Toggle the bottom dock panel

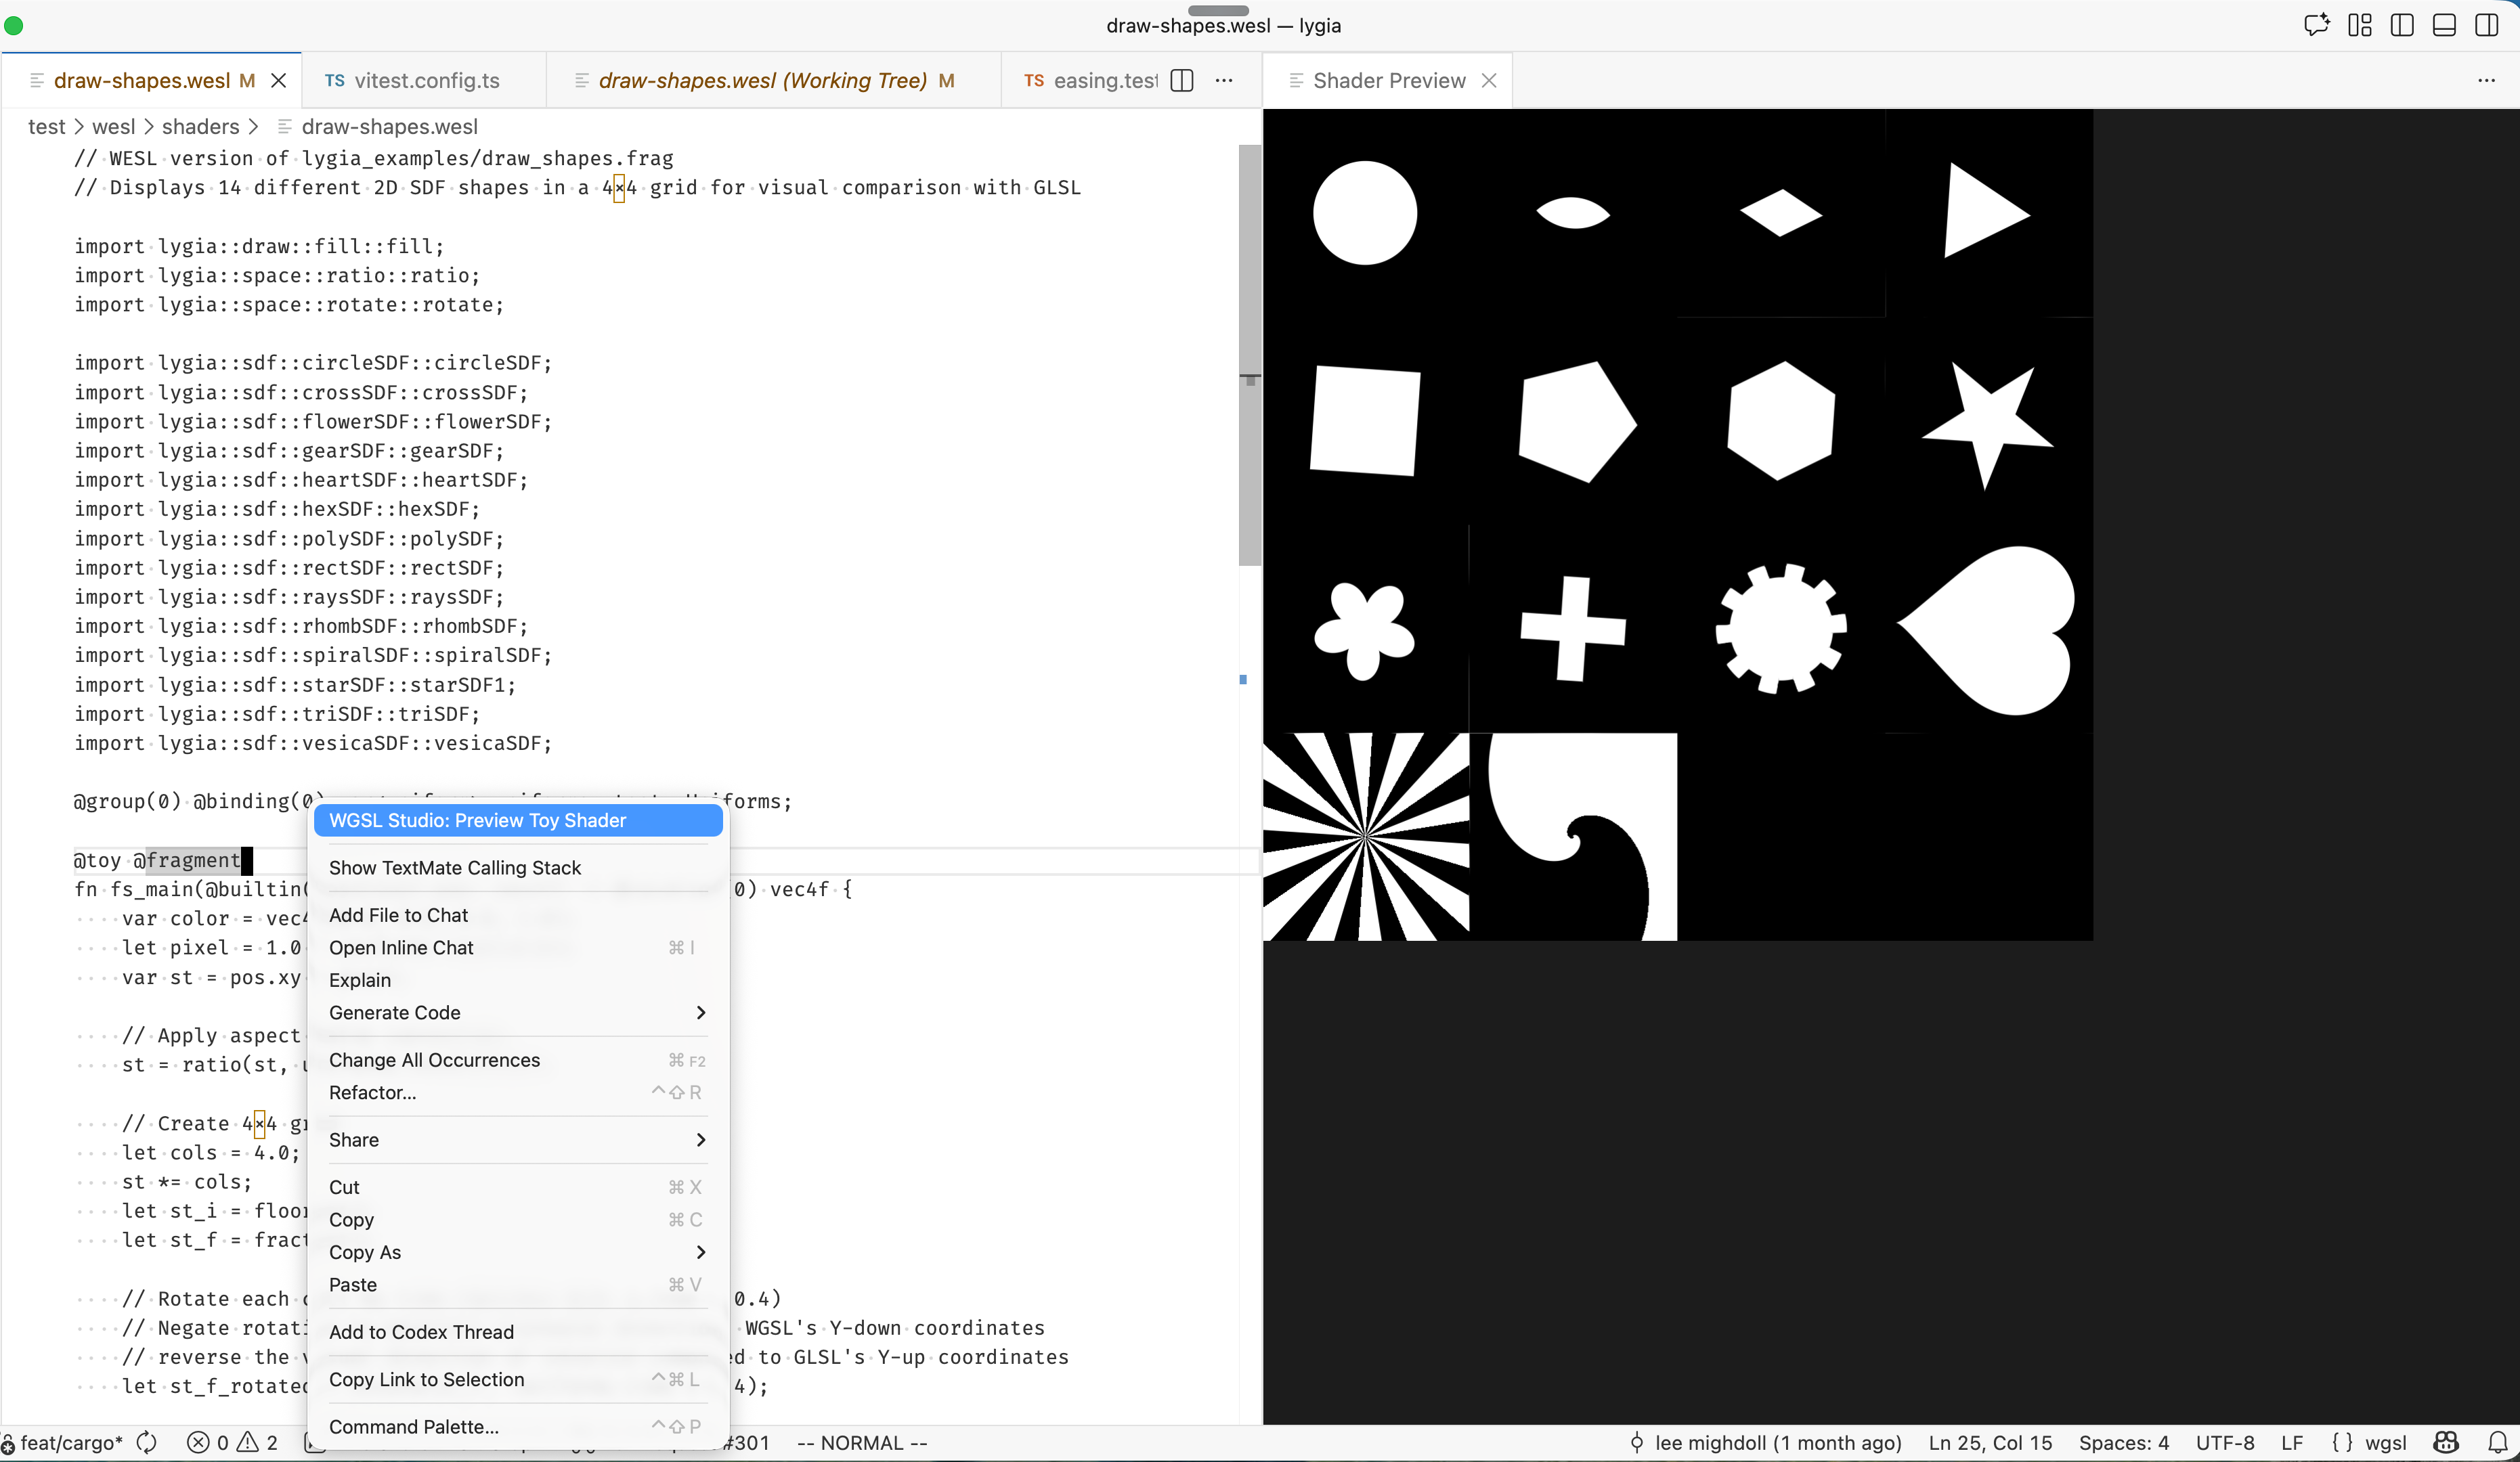pyautogui.click(x=2444, y=25)
